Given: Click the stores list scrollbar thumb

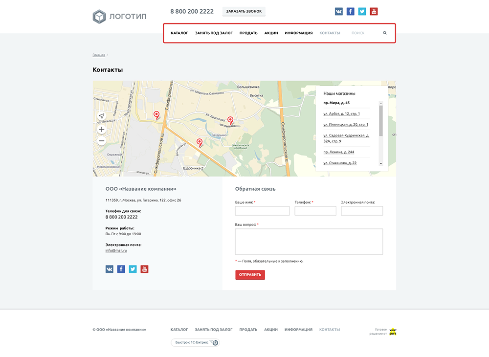Looking at the screenshot, I should [381, 121].
